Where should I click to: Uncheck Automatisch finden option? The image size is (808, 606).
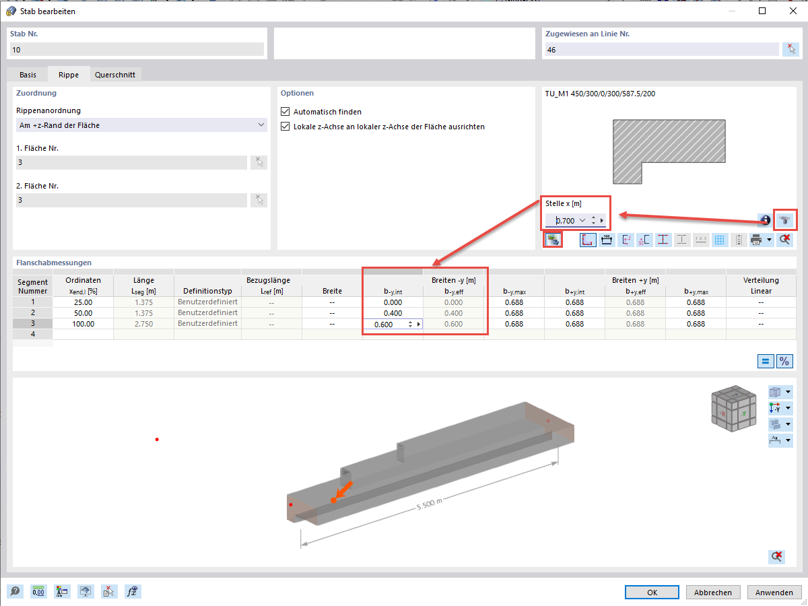pos(287,112)
